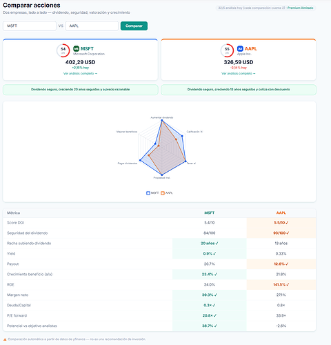Click the Score DGI metric row

[x=159, y=223]
